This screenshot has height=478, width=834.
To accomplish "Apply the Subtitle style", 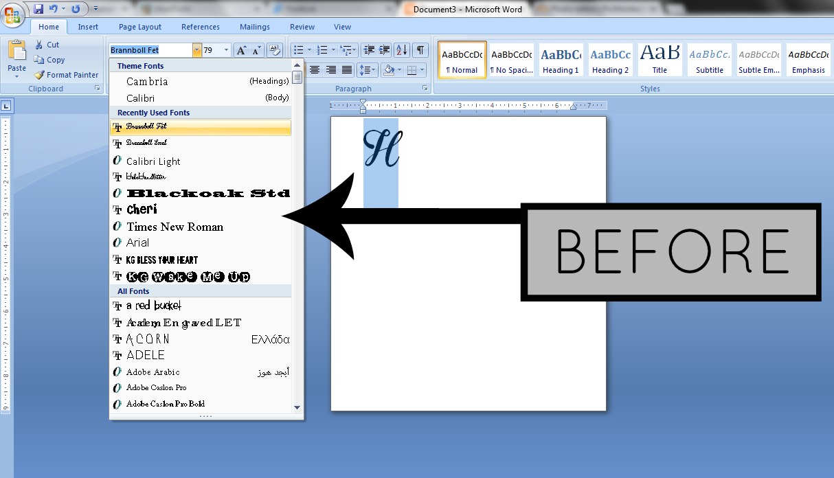I will (x=710, y=60).
